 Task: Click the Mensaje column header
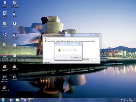pyautogui.click(x=47, y=39)
